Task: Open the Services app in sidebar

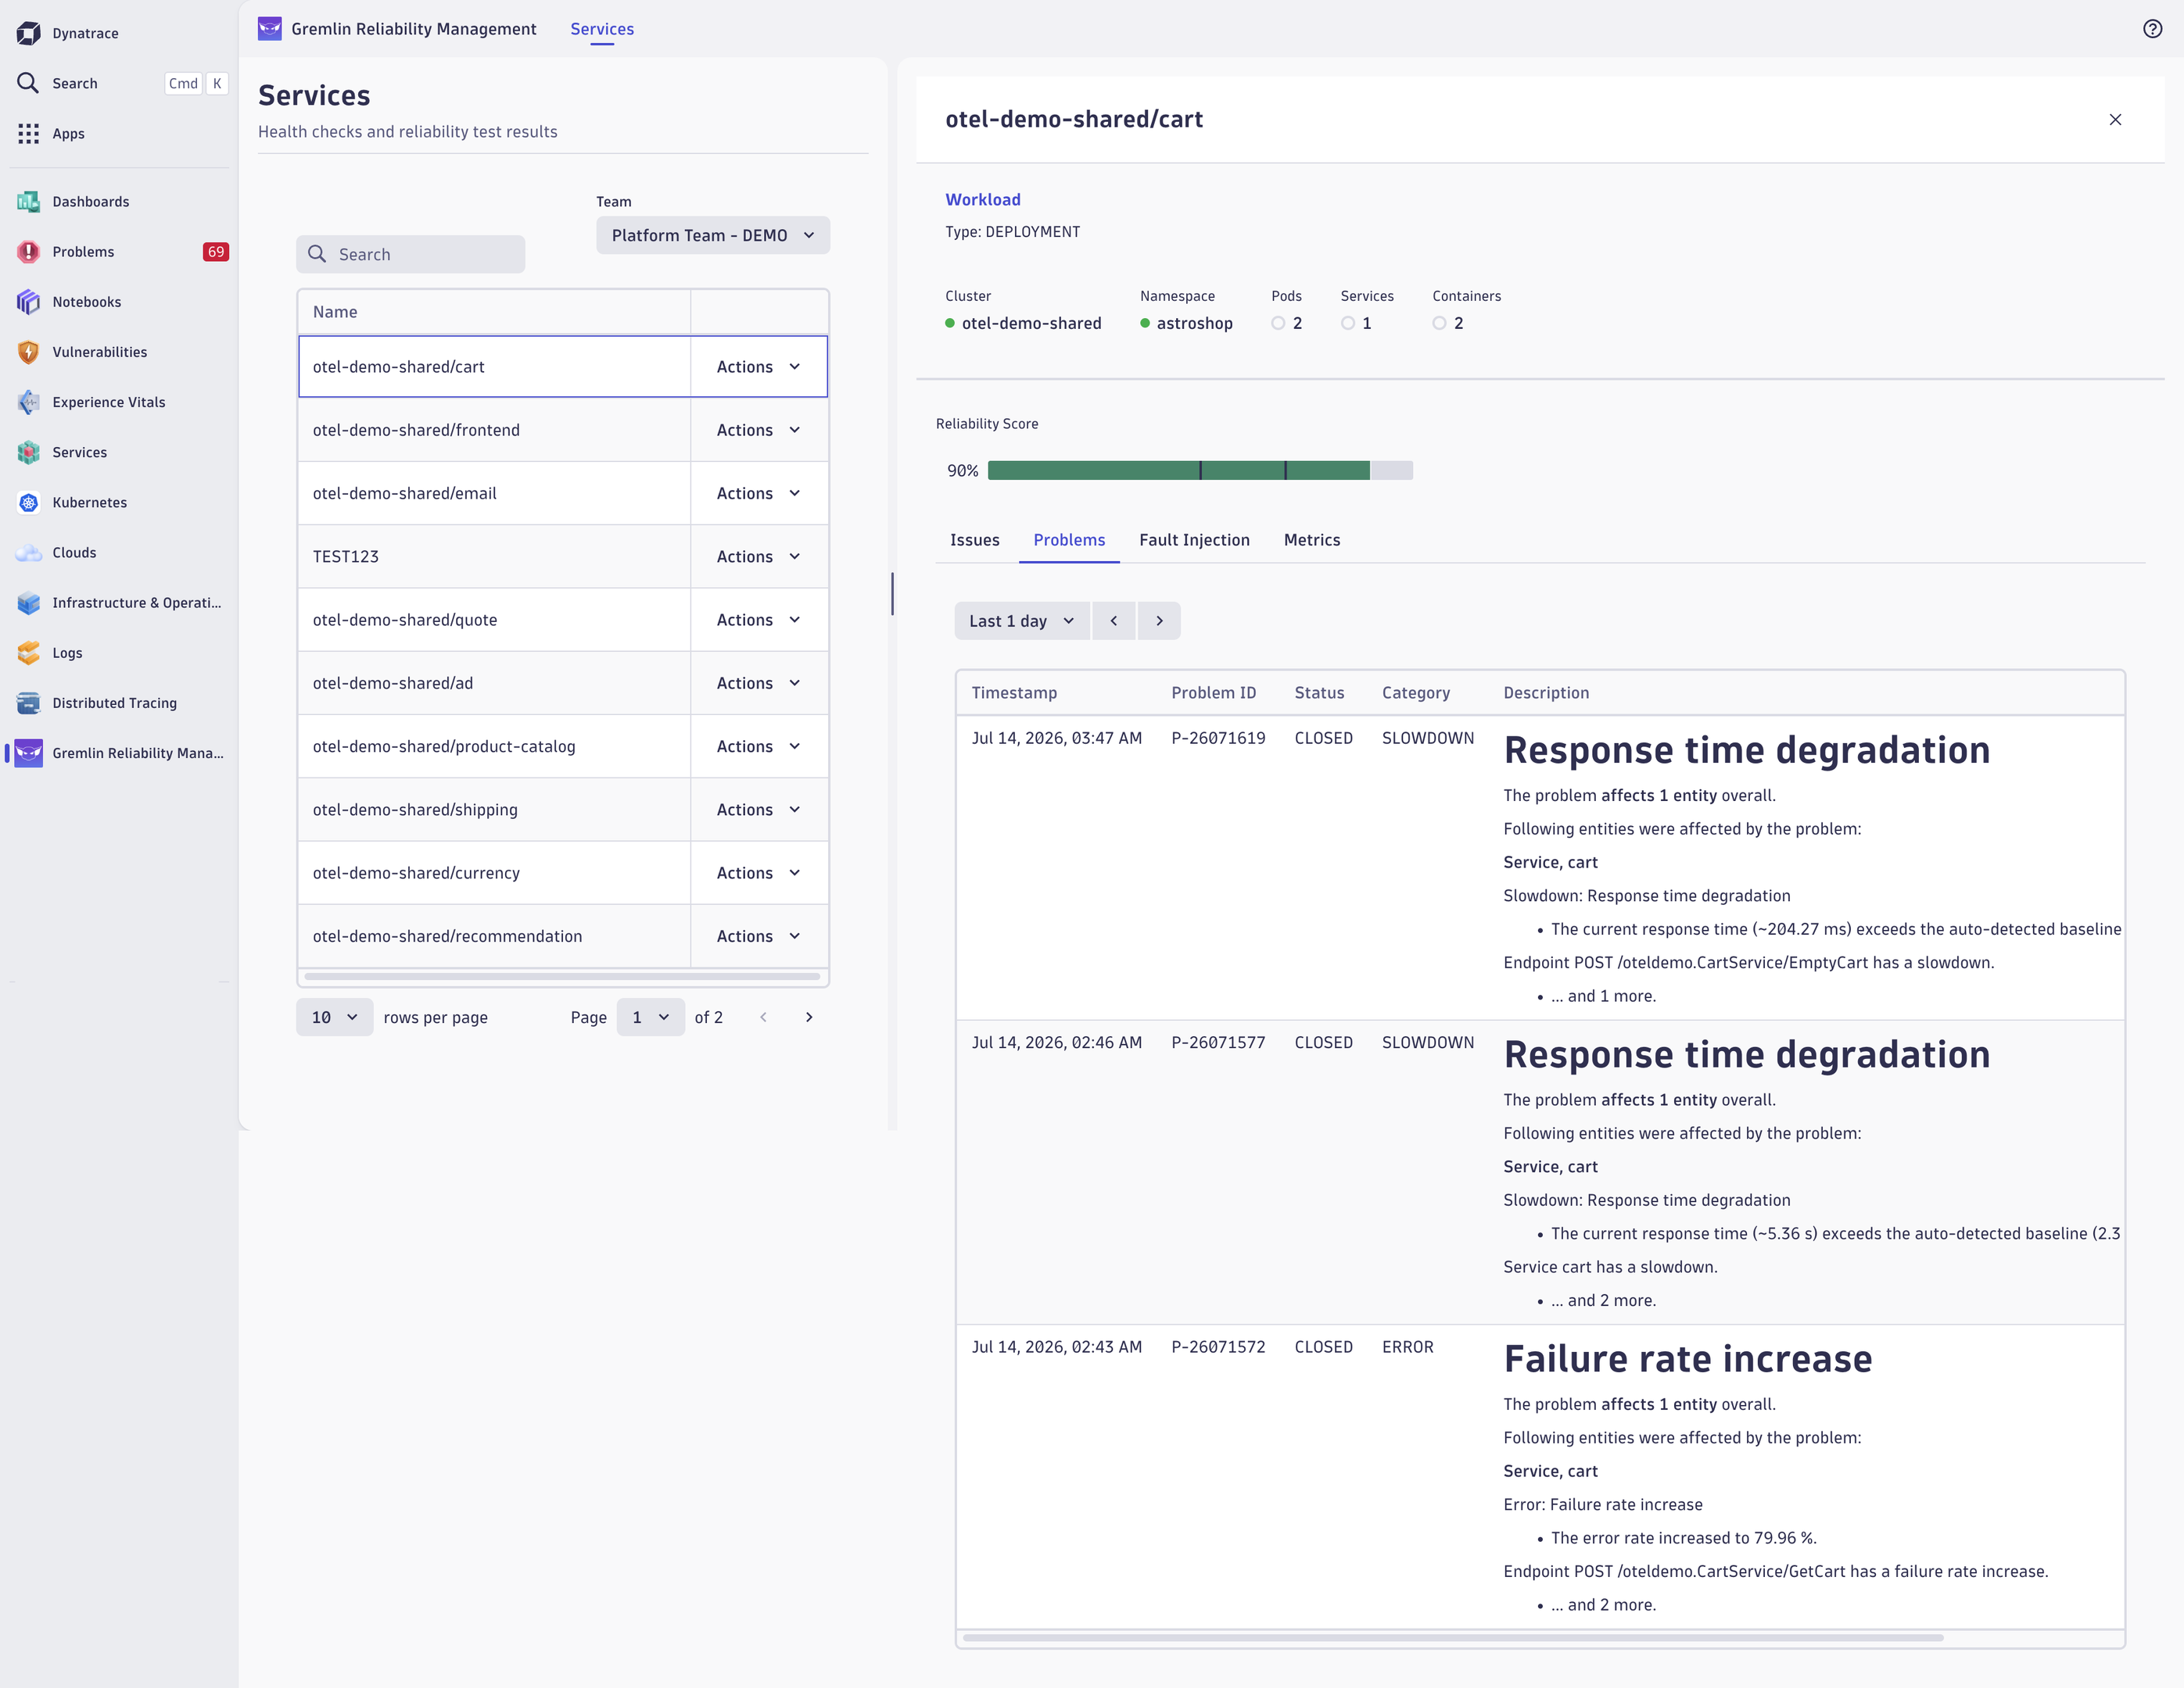Action: [x=118, y=452]
